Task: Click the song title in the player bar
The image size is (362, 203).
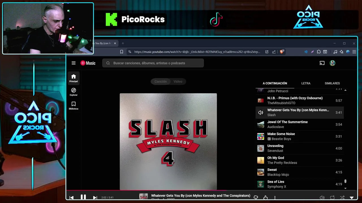Action: (201, 195)
